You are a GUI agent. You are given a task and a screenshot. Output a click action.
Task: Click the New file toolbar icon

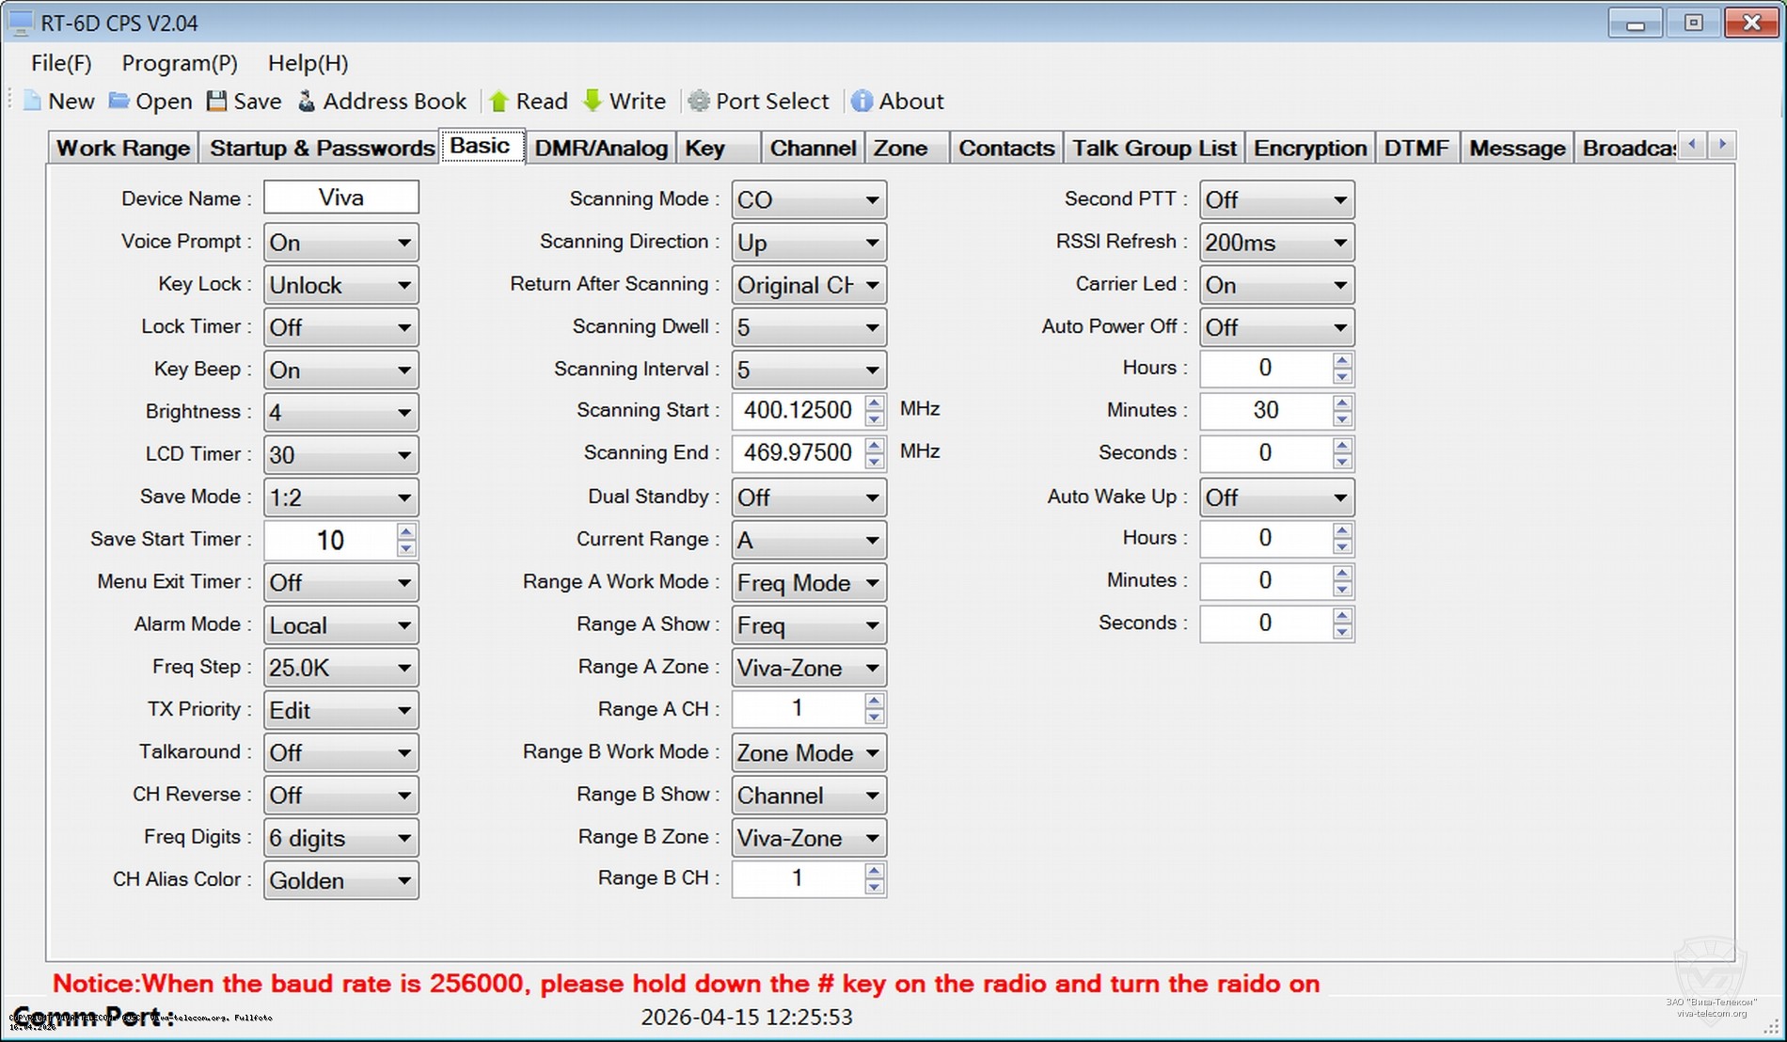(33, 102)
